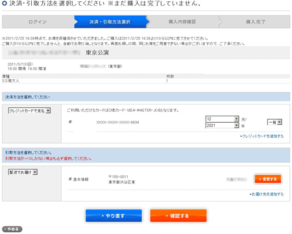Open お届け先を追加する link

(x=267, y=194)
